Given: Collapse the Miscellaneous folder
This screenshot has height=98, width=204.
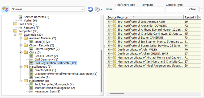Looking at the screenshot, I should (20, 67).
